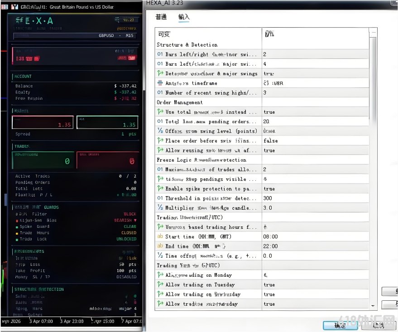Click the boolean icon beside Place order before
Screen dimensions: 398x332
click(x=160, y=140)
